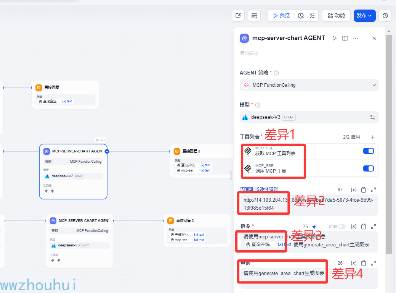Click the first variable chip in 直接回复 2
Viewport: 396px width, 293px height.
coord(194,165)
